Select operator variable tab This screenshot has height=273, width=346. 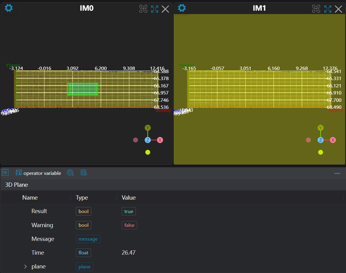coord(39,173)
